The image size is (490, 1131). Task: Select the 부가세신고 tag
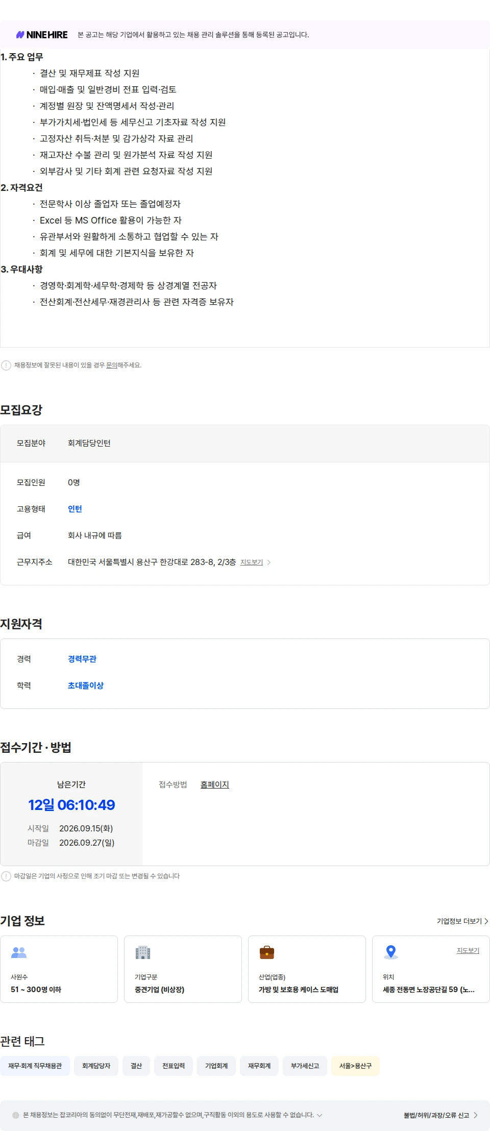[305, 1066]
